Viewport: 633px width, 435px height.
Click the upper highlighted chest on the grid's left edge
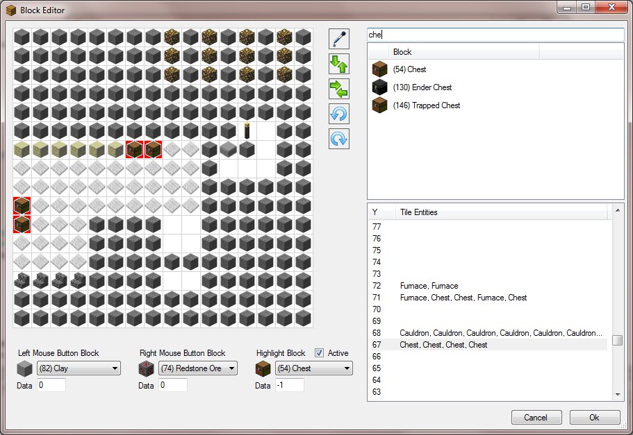(22, 205)
